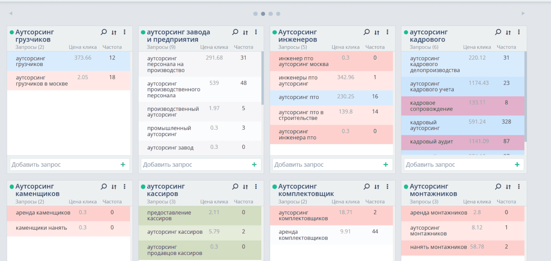Search within Аутсорсинг инженеров group
Screen dimensions: 551x261
click(367, 32)
